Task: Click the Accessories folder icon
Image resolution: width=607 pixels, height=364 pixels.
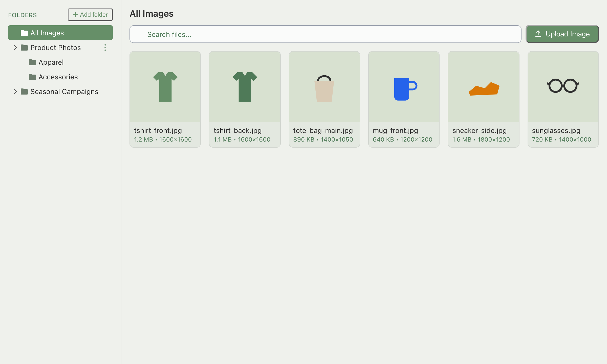Action: pyautogui.click(x=32, y=77)
